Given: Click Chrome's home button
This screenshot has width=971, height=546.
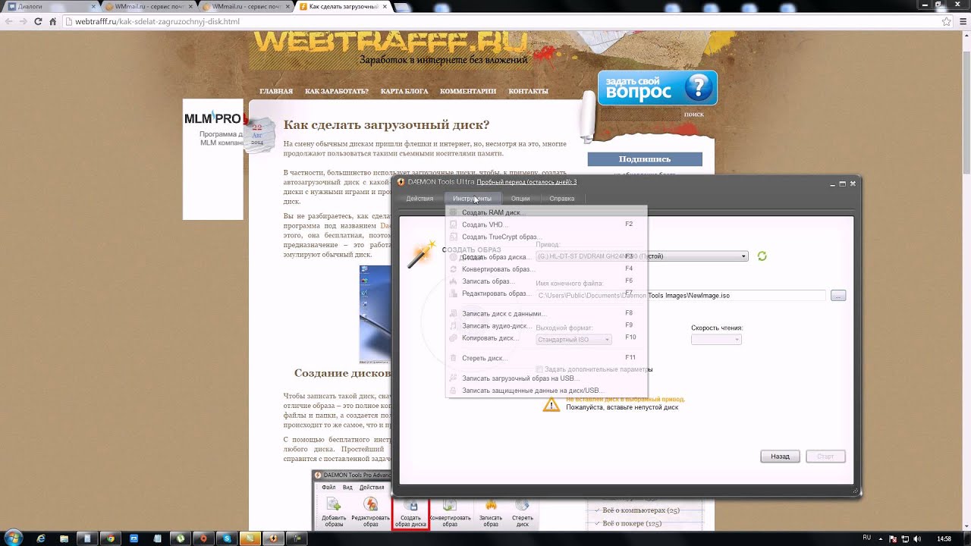Looking at the screenshot, I should (x=53, y=21).
